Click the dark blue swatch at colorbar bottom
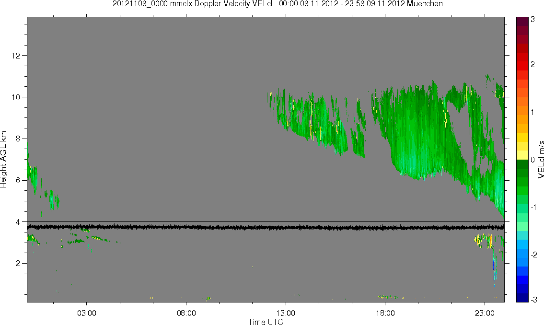Image resolution: width=544 pixels, height=325 pixels. coord(522,298)
